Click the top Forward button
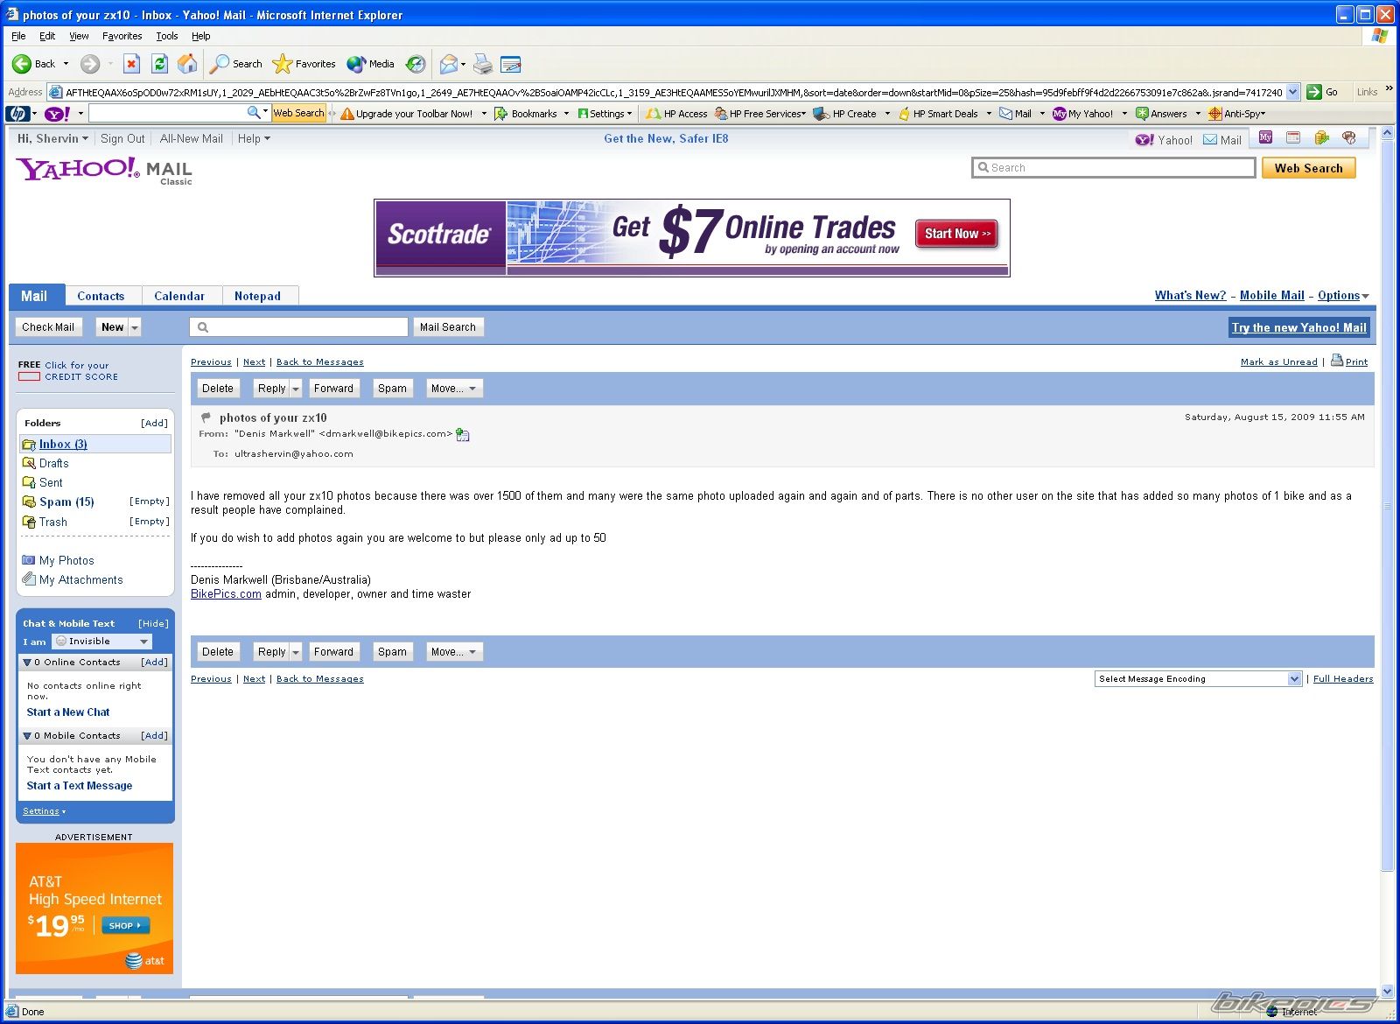 click(x=333, y=389)
